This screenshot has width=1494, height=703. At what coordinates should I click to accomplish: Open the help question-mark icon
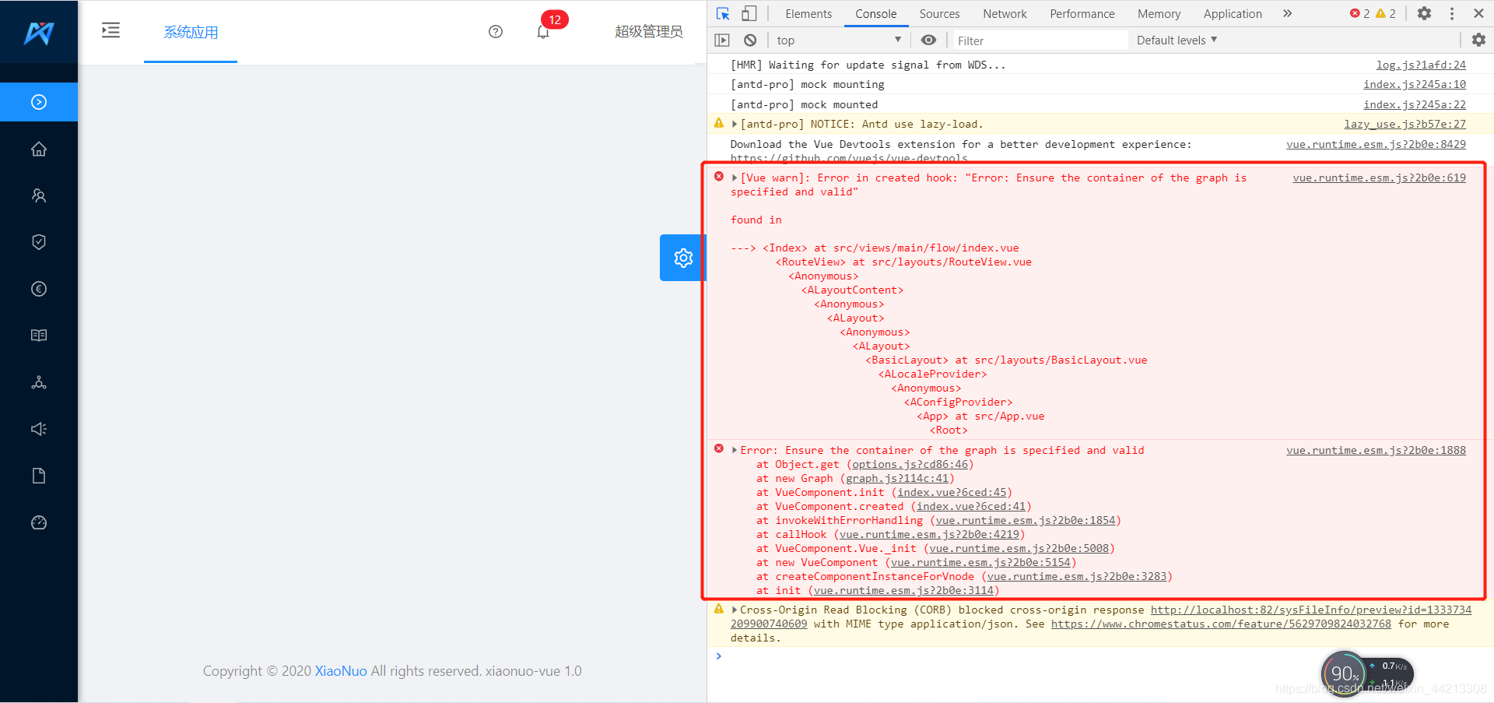coord(496,32)
